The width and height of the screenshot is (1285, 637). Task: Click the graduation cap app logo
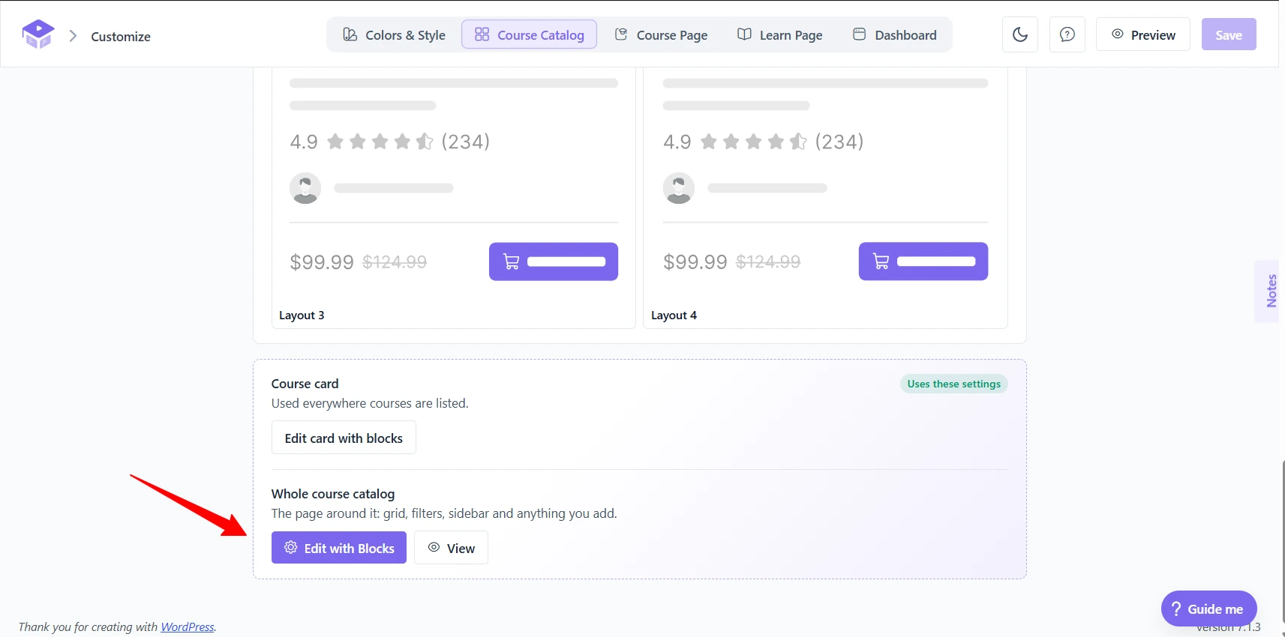coord(38,34)
